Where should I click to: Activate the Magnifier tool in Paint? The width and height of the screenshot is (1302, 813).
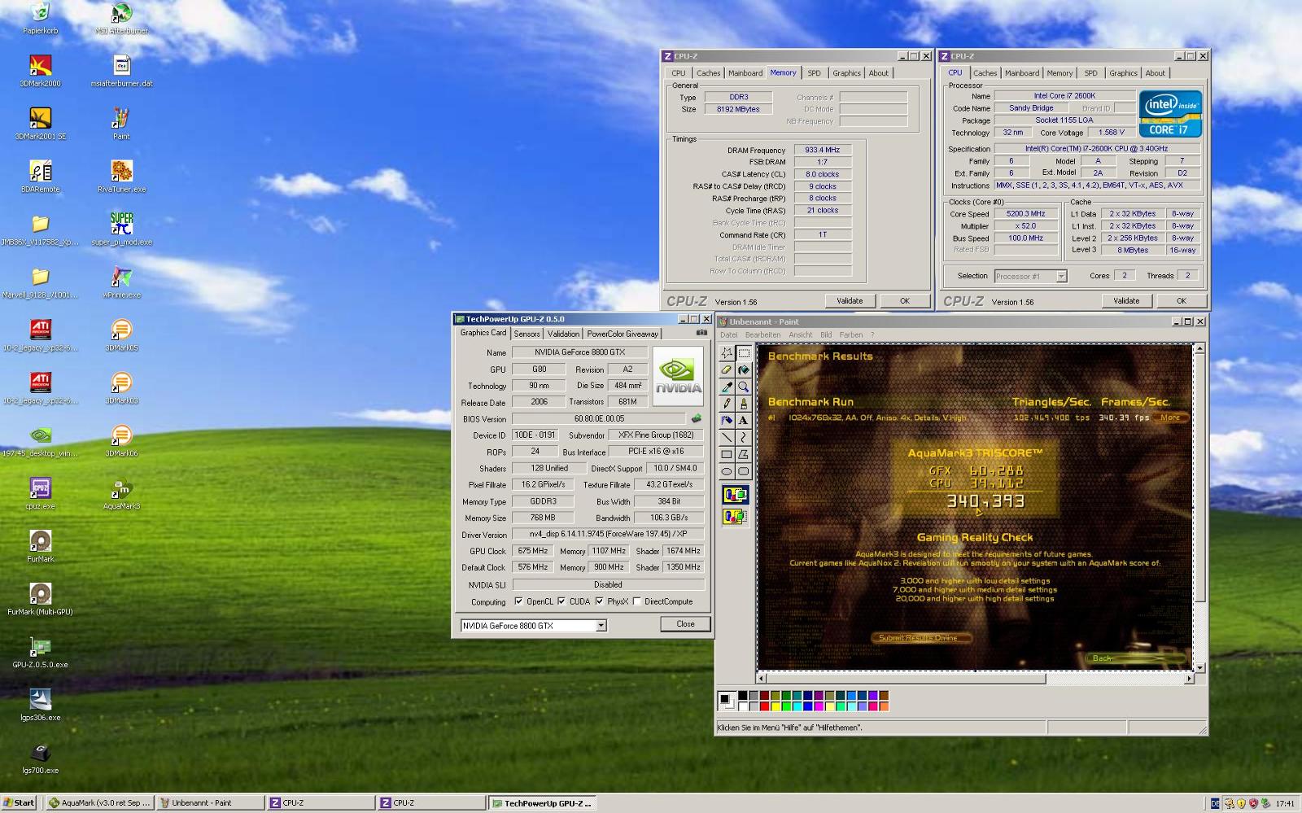744,387
